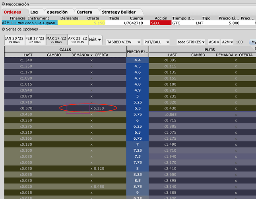The height and width of the screenshot is (199, 256).
Task: Click the CALLS header
Action: (x=65, y=49)
